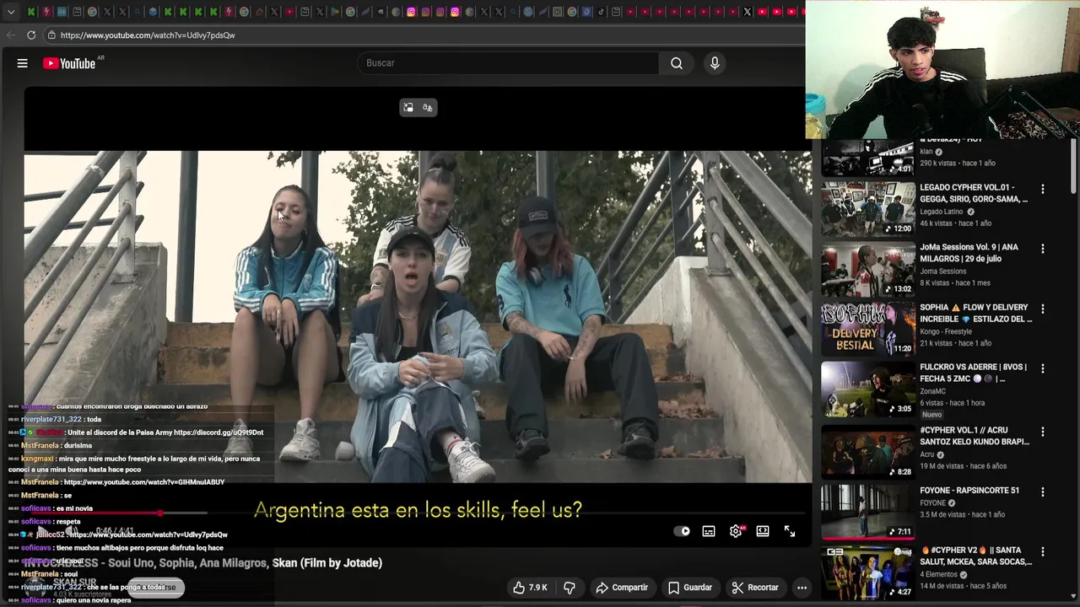The image size is (1080, 607).
Task: Click chat user riverplate731_322 message "toda"
Action: (94, 420)
